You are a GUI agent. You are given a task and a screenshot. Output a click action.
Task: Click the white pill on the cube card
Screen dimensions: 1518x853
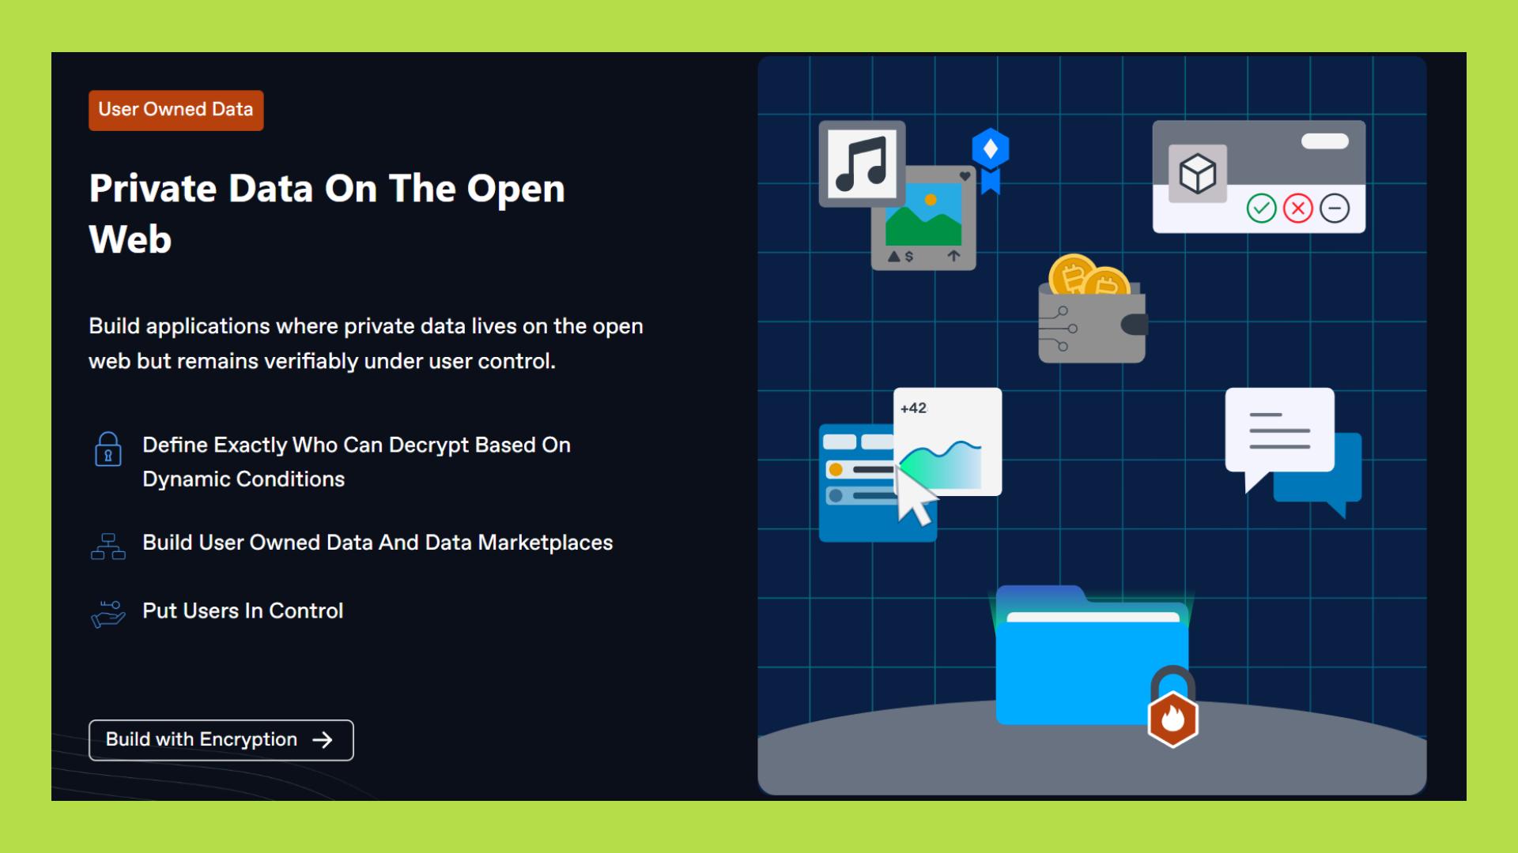point(1324,141)
